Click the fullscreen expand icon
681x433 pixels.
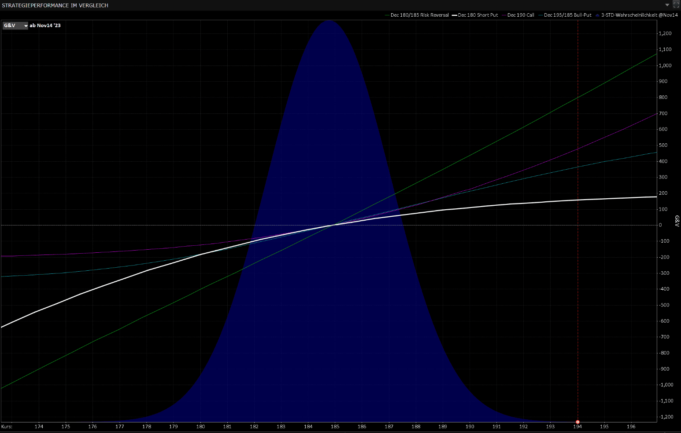pos(676,5)
